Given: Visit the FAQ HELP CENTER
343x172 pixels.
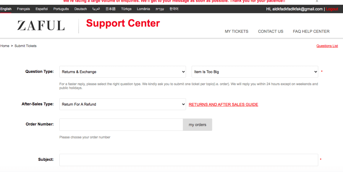Looking at the screenshot, I should (x=311, y=32).
